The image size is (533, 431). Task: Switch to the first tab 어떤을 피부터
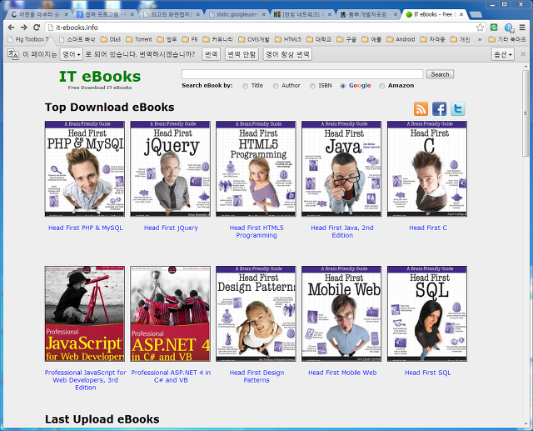(39, 14)
